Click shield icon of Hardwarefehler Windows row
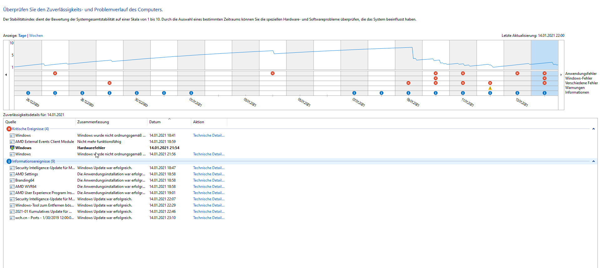Viewport: 600px width, 268px height. click(12, 148)
